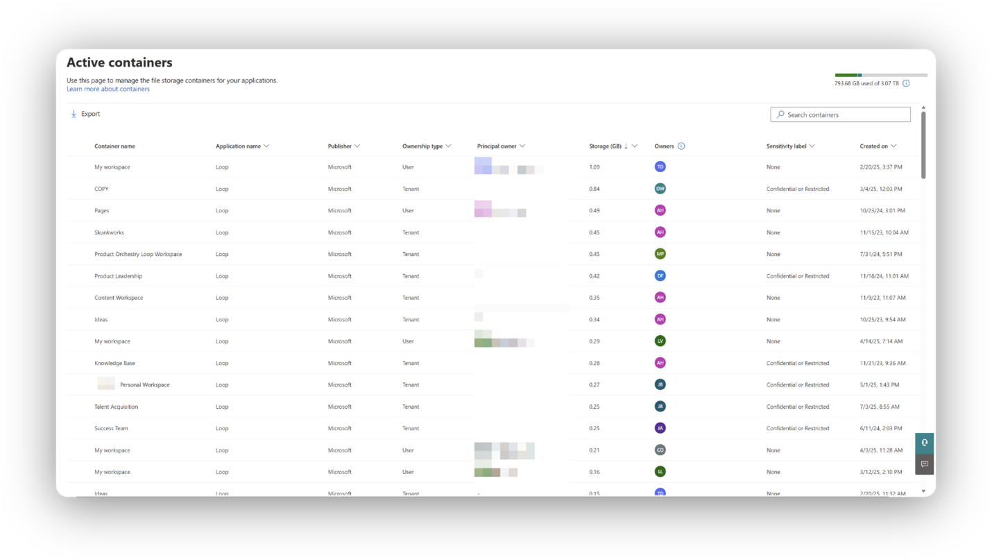Select the Skunkworks container row
The image size is (992, 560).
pyautogui.click(x=111, y=232)
